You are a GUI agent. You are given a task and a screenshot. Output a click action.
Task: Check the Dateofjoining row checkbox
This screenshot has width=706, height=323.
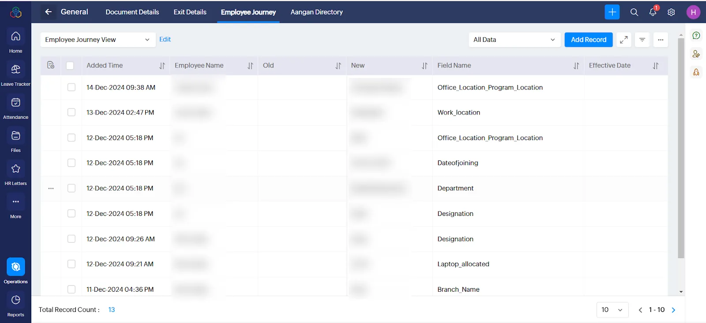(x=71, y=163)
